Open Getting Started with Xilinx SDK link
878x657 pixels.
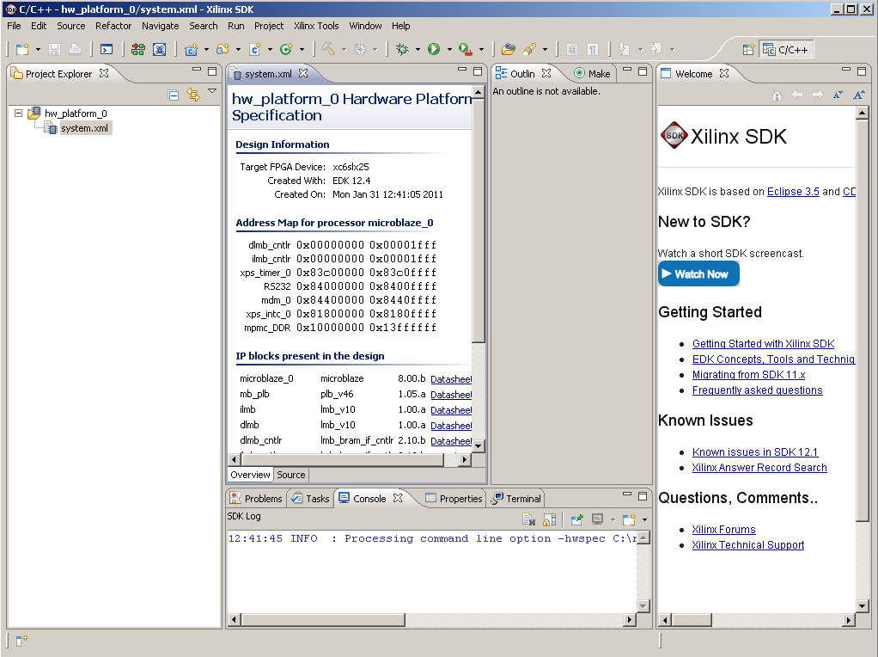tap(763, 344)
